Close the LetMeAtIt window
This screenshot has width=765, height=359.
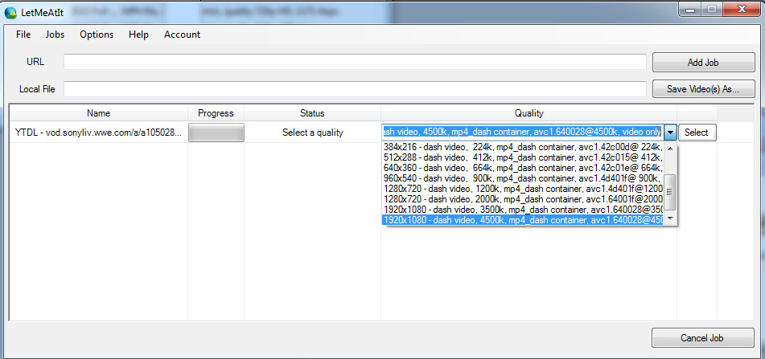(x=742, y=9)
